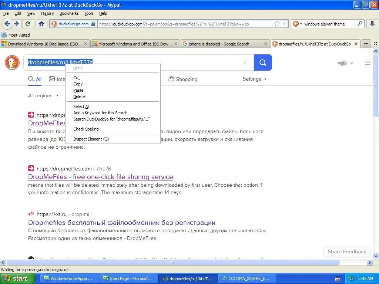This screenshot has width=379, height=284.
Task: Choose Add a Keyword for this Search
Action: pyautogui.click(x=113, y=113)
